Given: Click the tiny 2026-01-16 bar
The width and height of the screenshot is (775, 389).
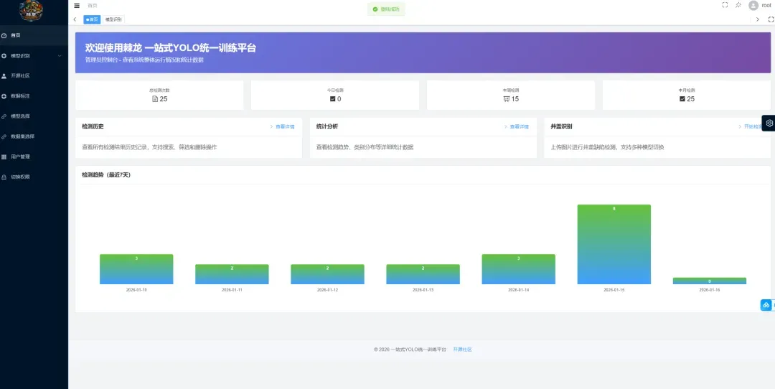Looking at the screenshot, I should 709,281.
